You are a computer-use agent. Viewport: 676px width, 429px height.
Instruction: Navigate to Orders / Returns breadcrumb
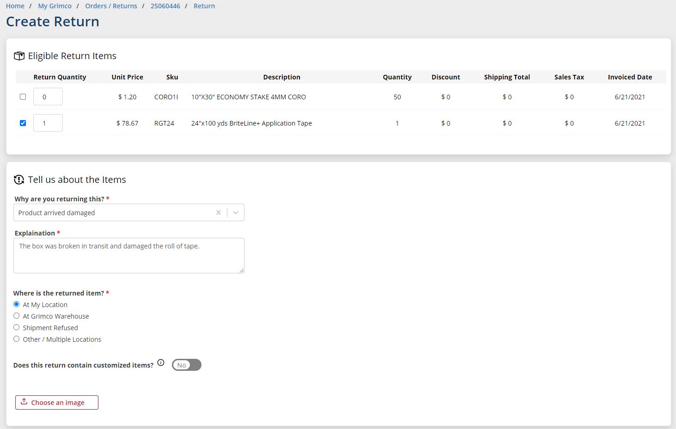(111, 6)
